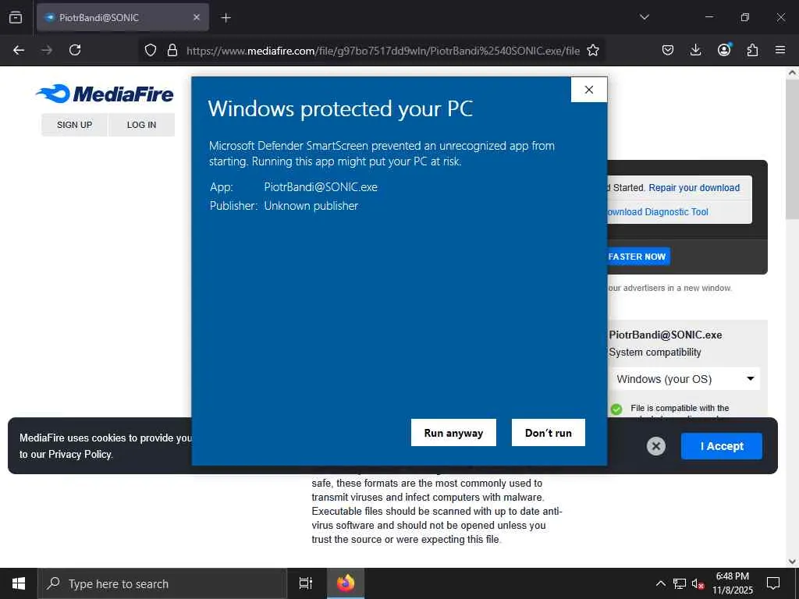
Task: Reload the MediaFire page
Action: pyautogui.click(x=75, y=50)
